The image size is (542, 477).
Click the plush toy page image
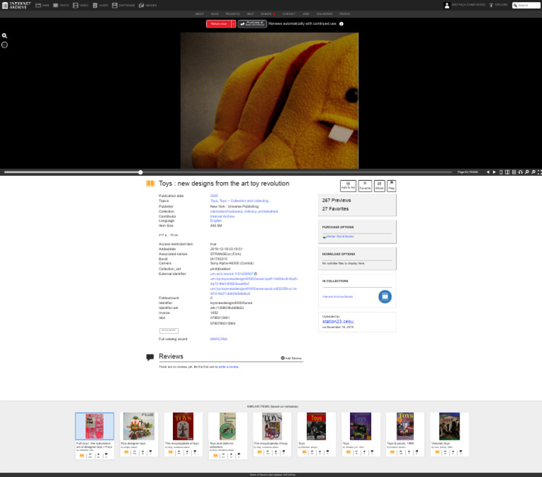point(270,101)
